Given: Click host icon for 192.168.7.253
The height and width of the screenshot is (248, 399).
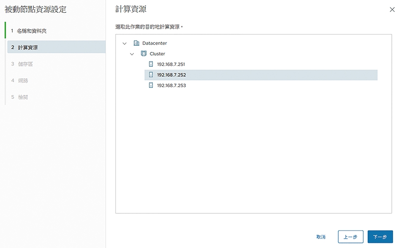Looking at the screenshot, I should [151, 85].
